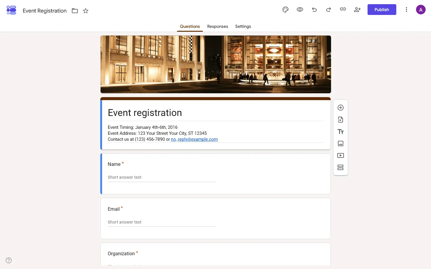Image resolution: width=431 pixels, height=269 pixels.
Task: Edit the Event Registration document title
Action: coord(45,11)
